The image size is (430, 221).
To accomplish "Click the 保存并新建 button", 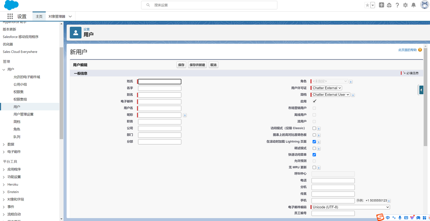I will pyautogui.click(x=197, y=65).
